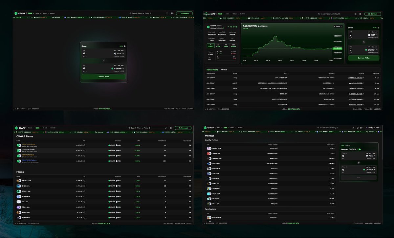Click the Connect button on the Farms page
This screenshot has height=238, width=394.
point(183,128)
